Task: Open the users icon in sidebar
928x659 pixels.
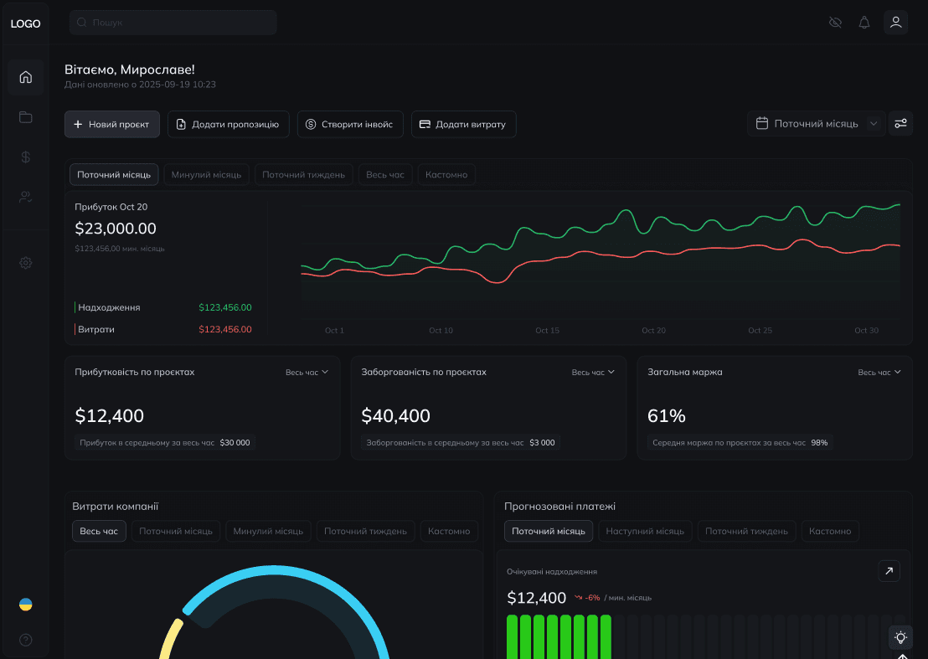Action: pyautogui.click(x=25, y=197)
